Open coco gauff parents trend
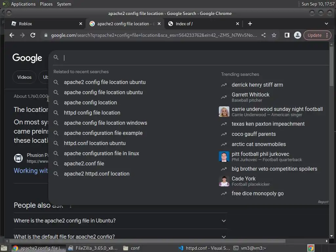 pos(254,134)
